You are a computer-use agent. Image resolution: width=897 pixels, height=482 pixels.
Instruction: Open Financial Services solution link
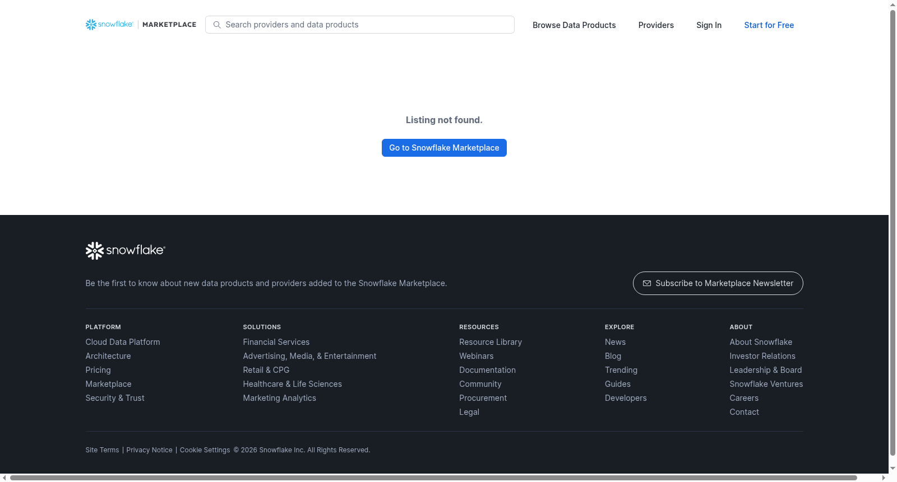[276, 342]
